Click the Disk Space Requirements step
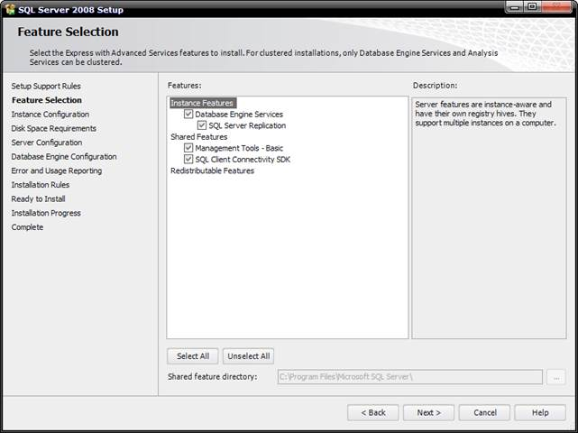Viewport: 578px width, 433px height. (54, 128)
